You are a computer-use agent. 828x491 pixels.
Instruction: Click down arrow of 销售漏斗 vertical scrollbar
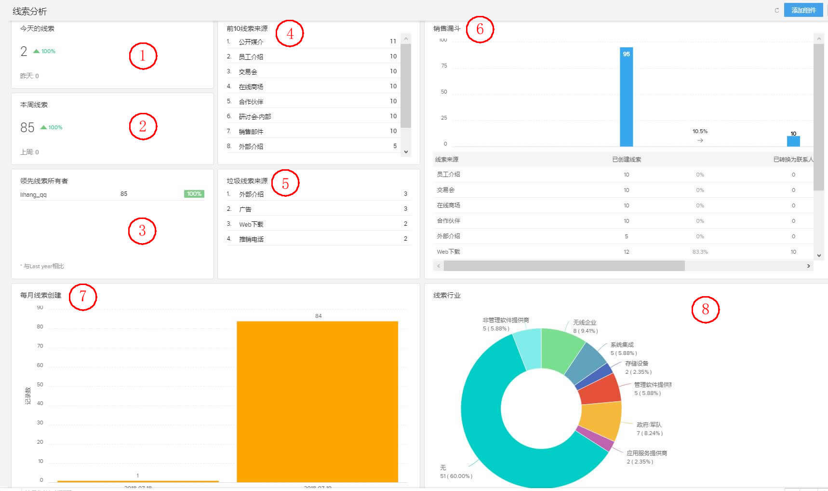coord(819,256)
